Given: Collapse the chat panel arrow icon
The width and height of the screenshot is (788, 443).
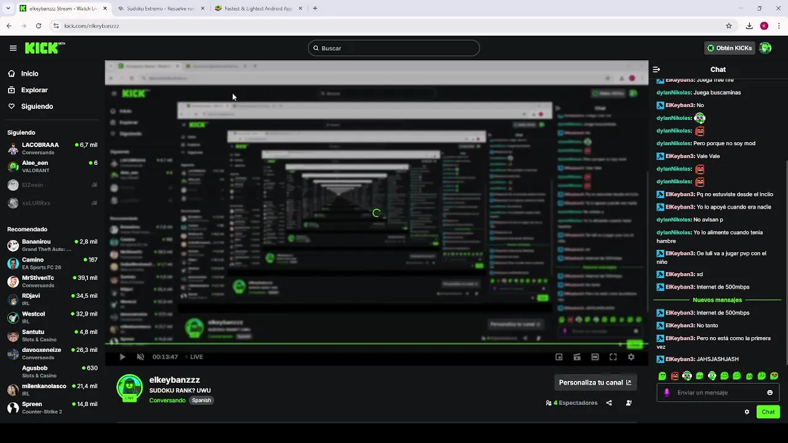Looking at the screenshot, I should (656, 70).
